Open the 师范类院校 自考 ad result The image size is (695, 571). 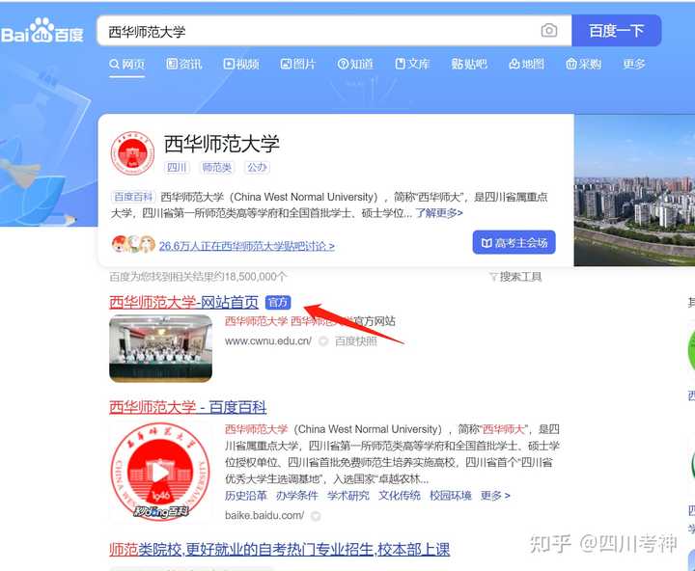click(280, 550)
